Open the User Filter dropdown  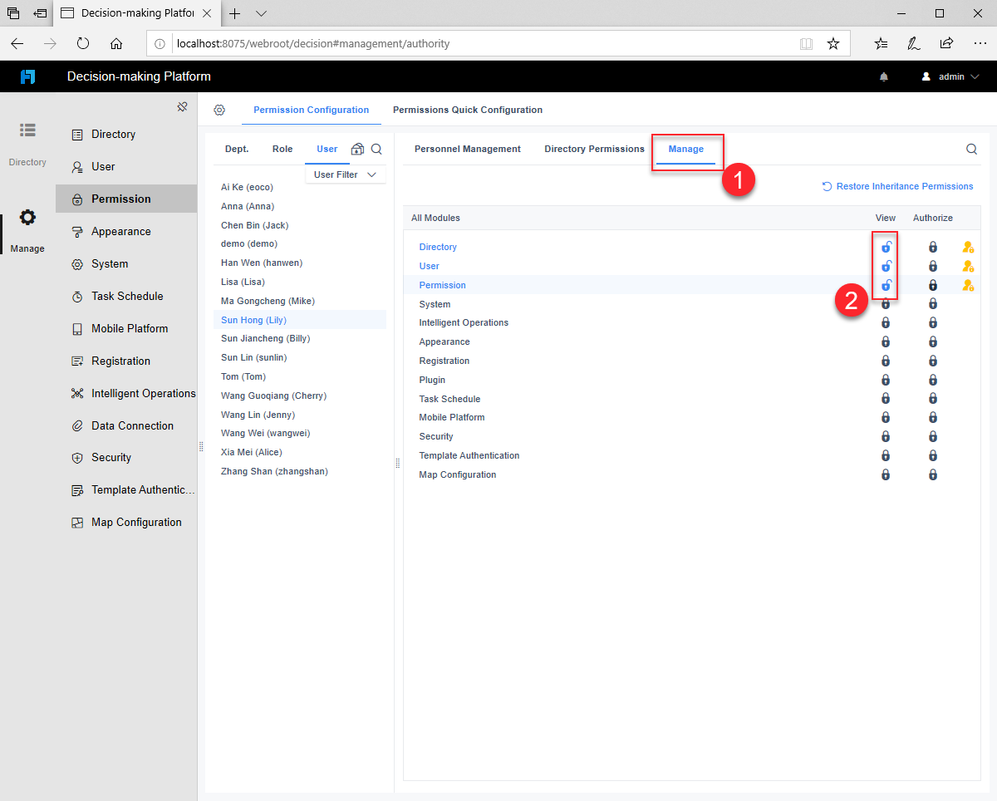point(345,174)
